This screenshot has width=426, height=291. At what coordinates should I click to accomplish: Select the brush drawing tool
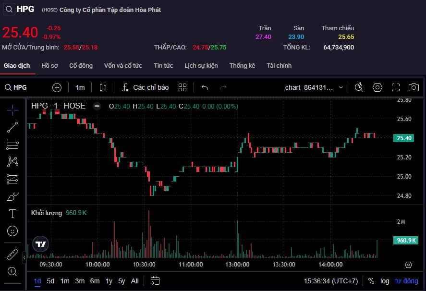tap(13, 196)
